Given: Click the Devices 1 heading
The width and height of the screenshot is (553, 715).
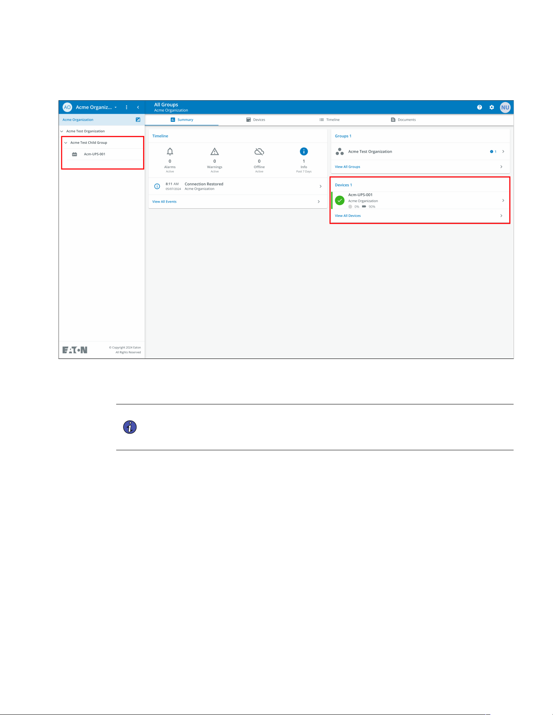Looking at the screenshot, I should pos(343,185).
